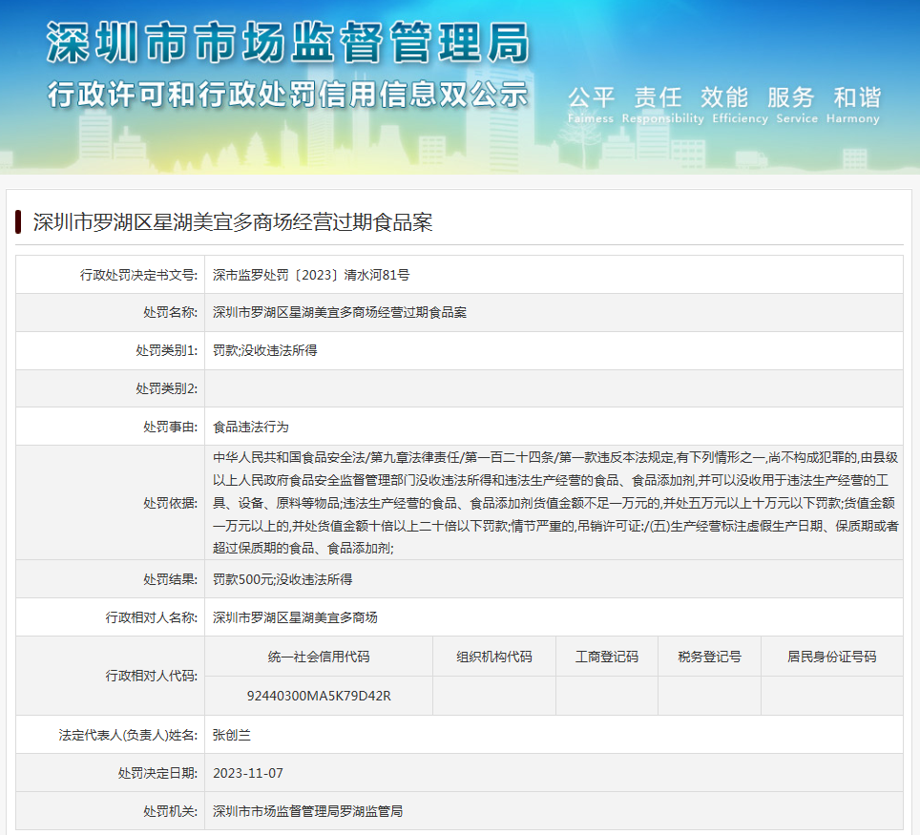This screenshot has width=920, height=835.
Task: Click the 处罚依据 legal basis paragraph
Action: coord(554,502)
